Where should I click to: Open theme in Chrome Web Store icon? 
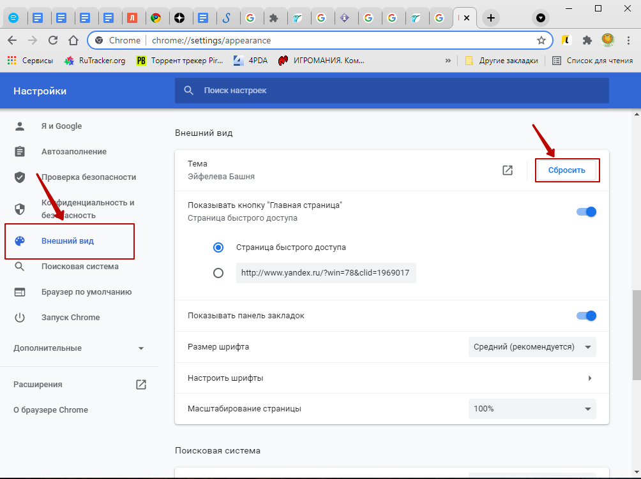pos(508,170)
